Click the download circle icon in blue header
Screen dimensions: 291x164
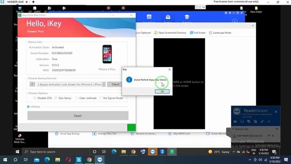point(235,21)
